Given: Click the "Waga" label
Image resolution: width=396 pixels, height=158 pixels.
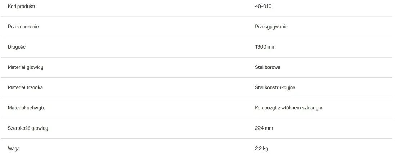Looking at the screenshot, I should pyautogui.click(x=14, y=148).
